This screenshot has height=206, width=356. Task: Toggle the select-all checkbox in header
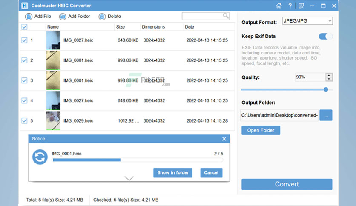(x=24, y=27)
